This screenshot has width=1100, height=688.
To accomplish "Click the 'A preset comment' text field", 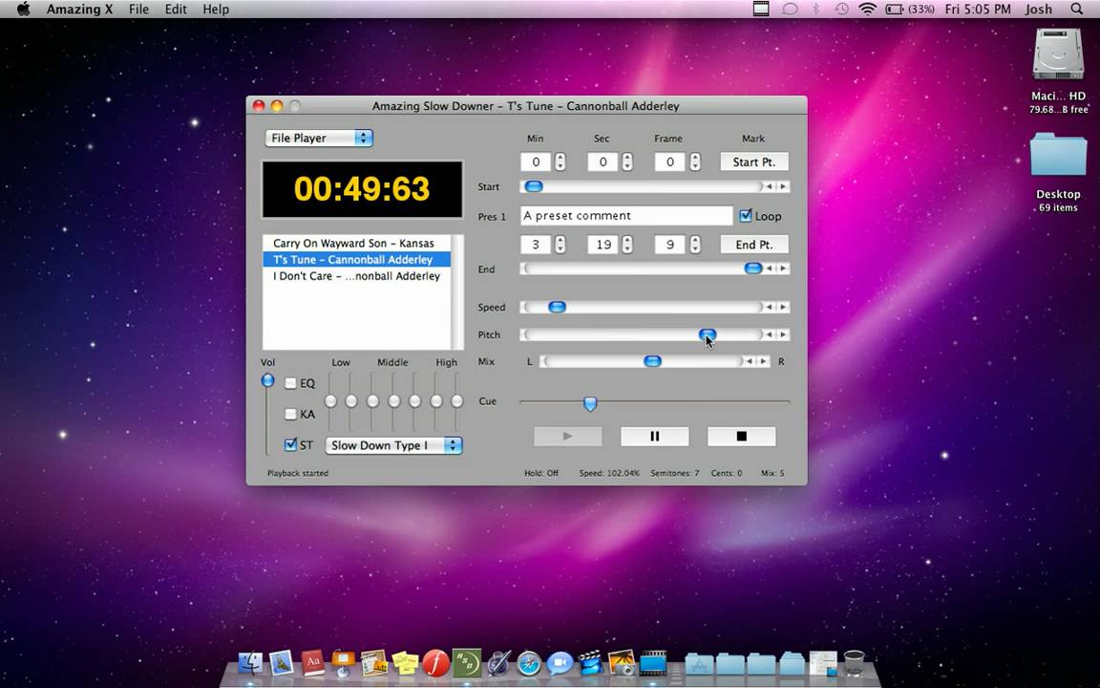I will [x=626, y=216].
